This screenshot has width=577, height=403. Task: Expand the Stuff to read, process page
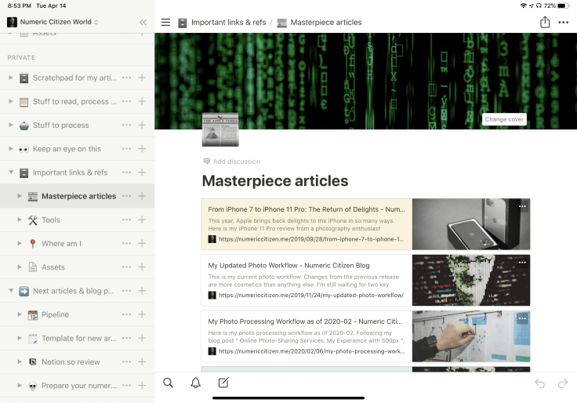[x=11, y=101]
